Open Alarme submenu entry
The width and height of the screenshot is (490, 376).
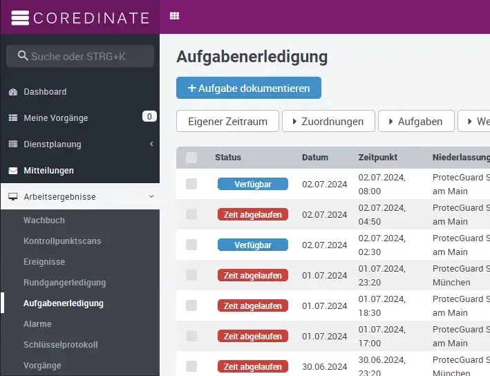tap(37, 323)
